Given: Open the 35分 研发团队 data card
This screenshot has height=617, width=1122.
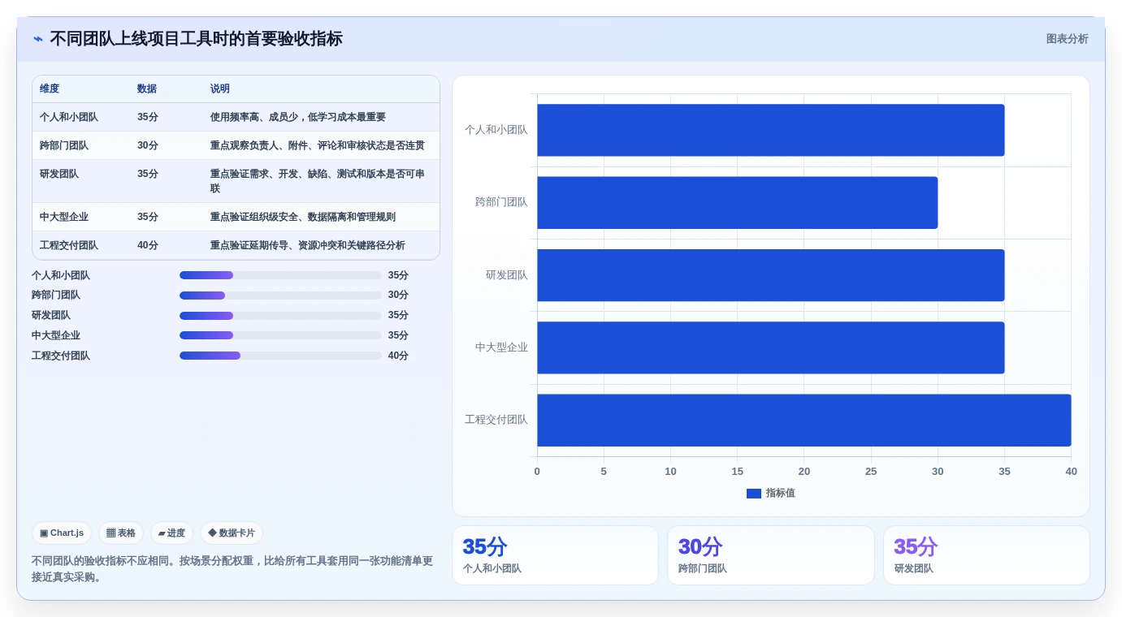Looking at the screenshot, I should point(986,555).
